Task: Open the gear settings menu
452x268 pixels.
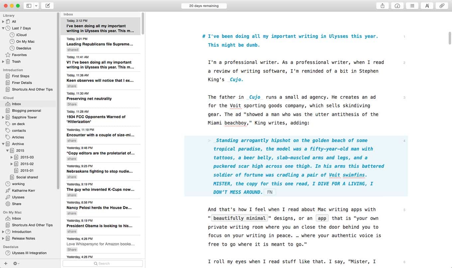Action: click(x=15, y=263)
